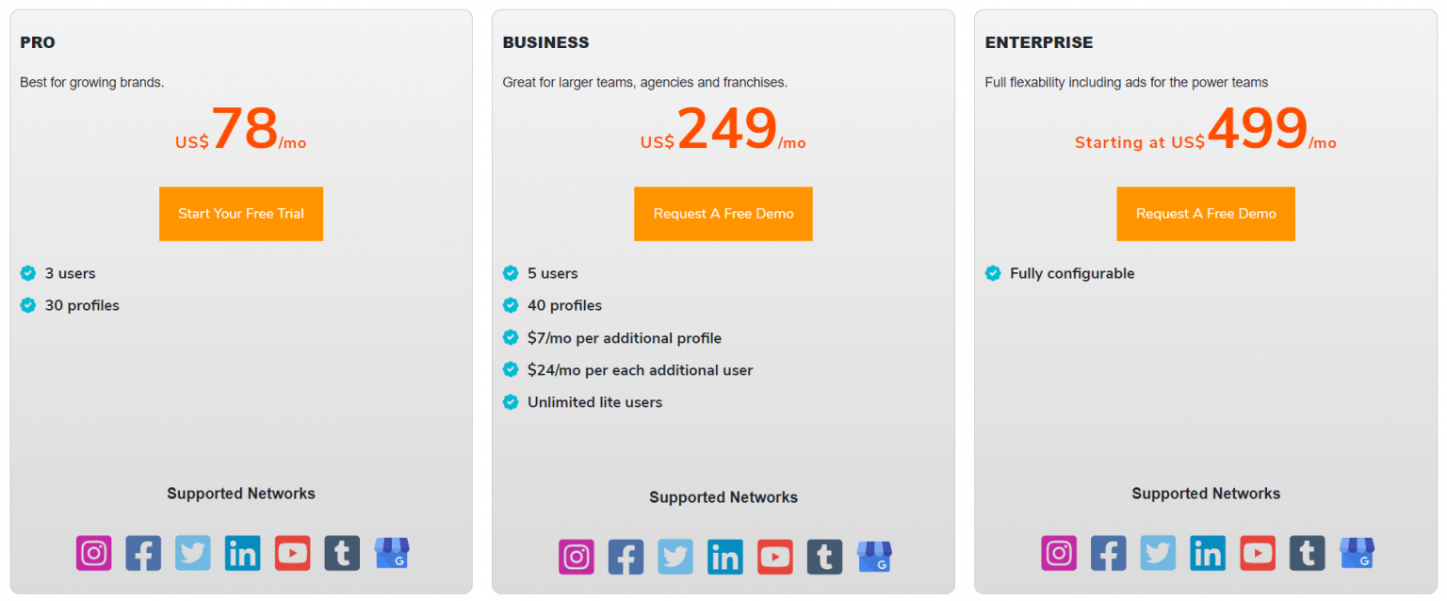Select the YouTube icon under ENTERPRISE

coord(1258,553)
